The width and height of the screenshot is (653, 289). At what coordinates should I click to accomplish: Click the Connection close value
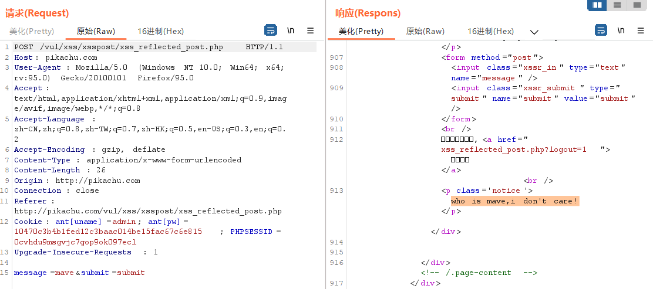click(87, 191)
